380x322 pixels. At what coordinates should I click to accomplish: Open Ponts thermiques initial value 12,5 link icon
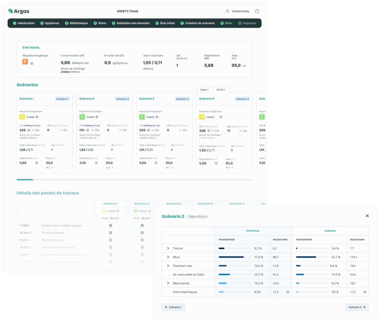[x=288, y=292]
